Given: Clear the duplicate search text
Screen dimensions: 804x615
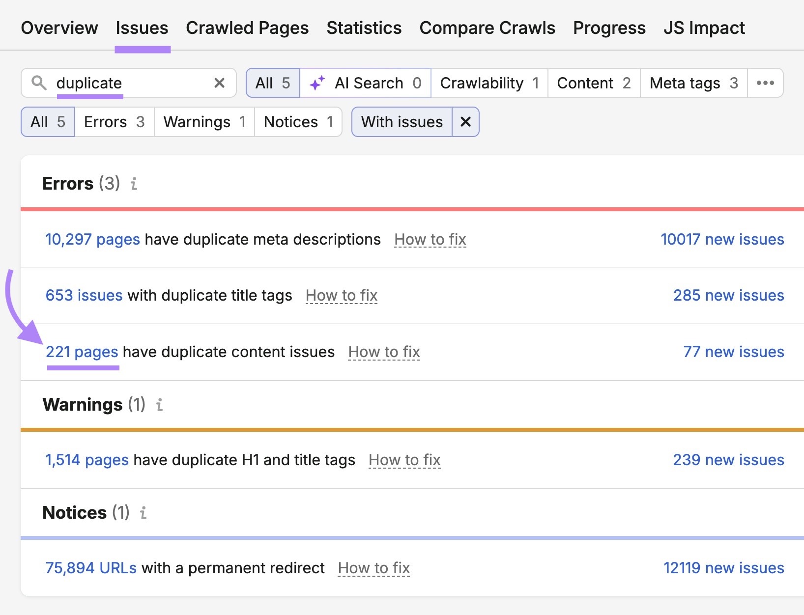Looking at the screenshot, I should click(x=220, y=83).
